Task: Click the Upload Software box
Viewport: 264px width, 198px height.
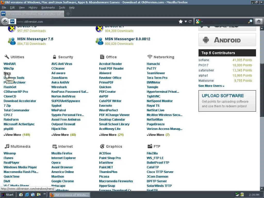Action: coord(227,101)
